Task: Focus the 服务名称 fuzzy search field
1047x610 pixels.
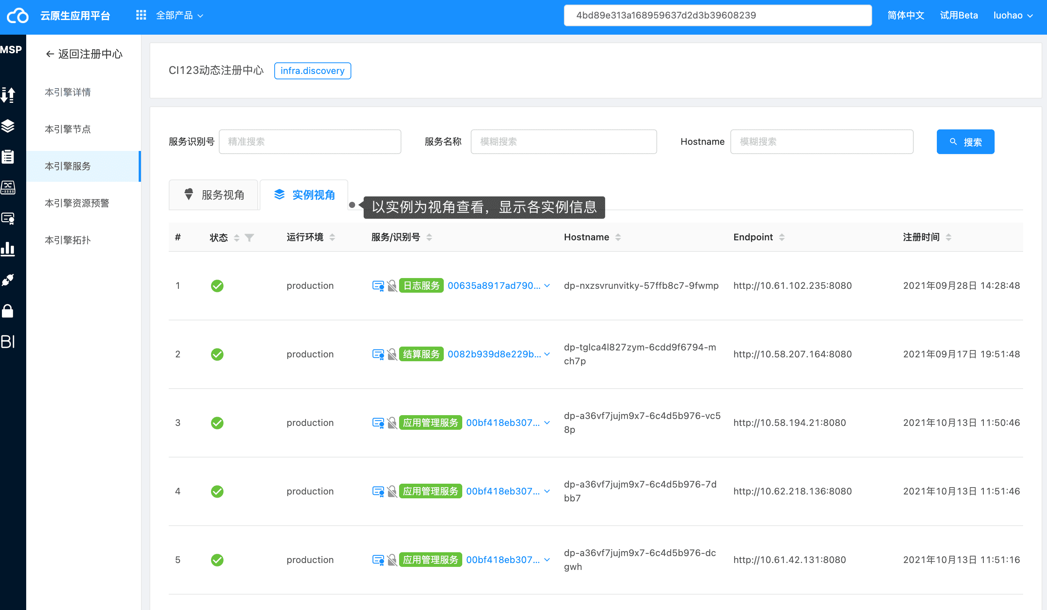Action: (x=564, y=142)
